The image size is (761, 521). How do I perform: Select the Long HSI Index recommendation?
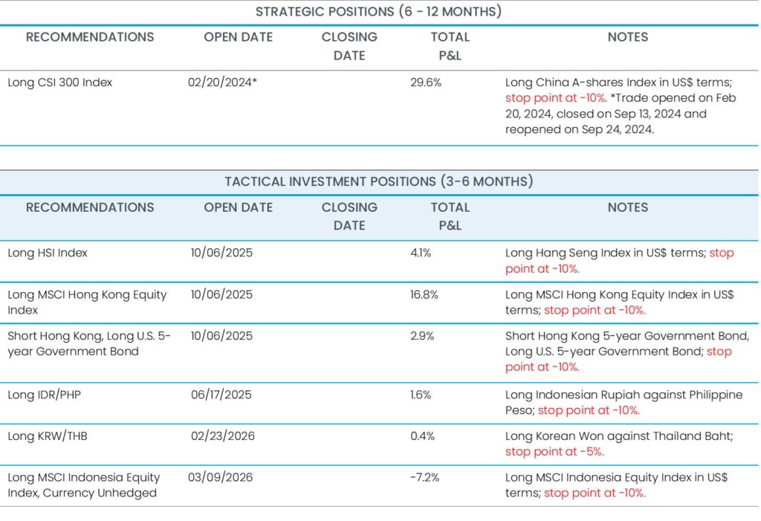[x=48, y=253]
